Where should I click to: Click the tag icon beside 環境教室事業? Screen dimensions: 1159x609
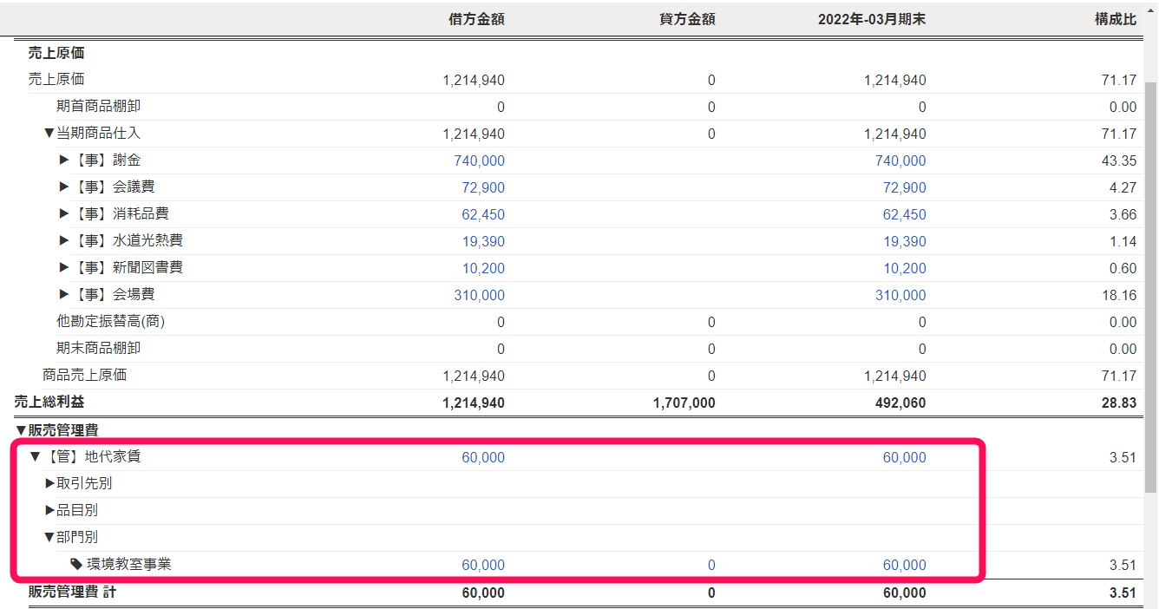[x=76, y=564]
